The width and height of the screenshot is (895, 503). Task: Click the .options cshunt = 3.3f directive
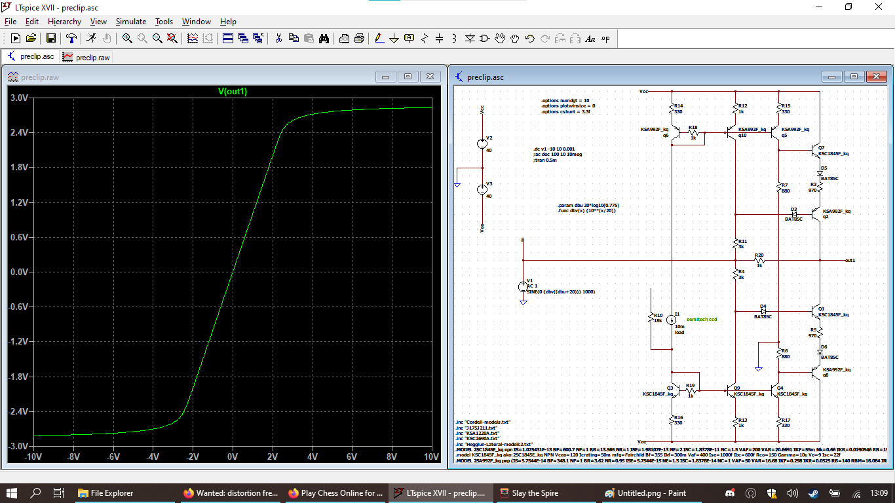(x=565, y=111)
